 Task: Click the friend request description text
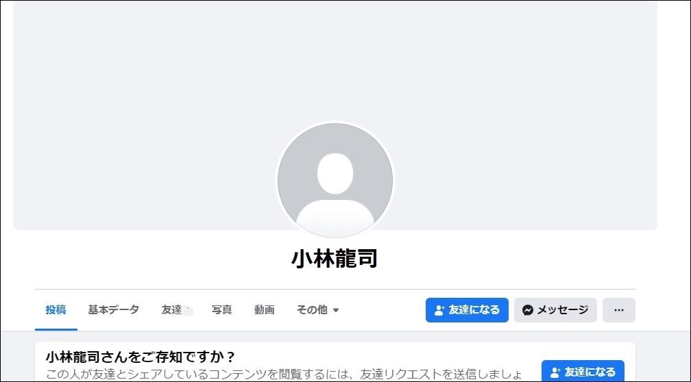(x=284, y=375)
